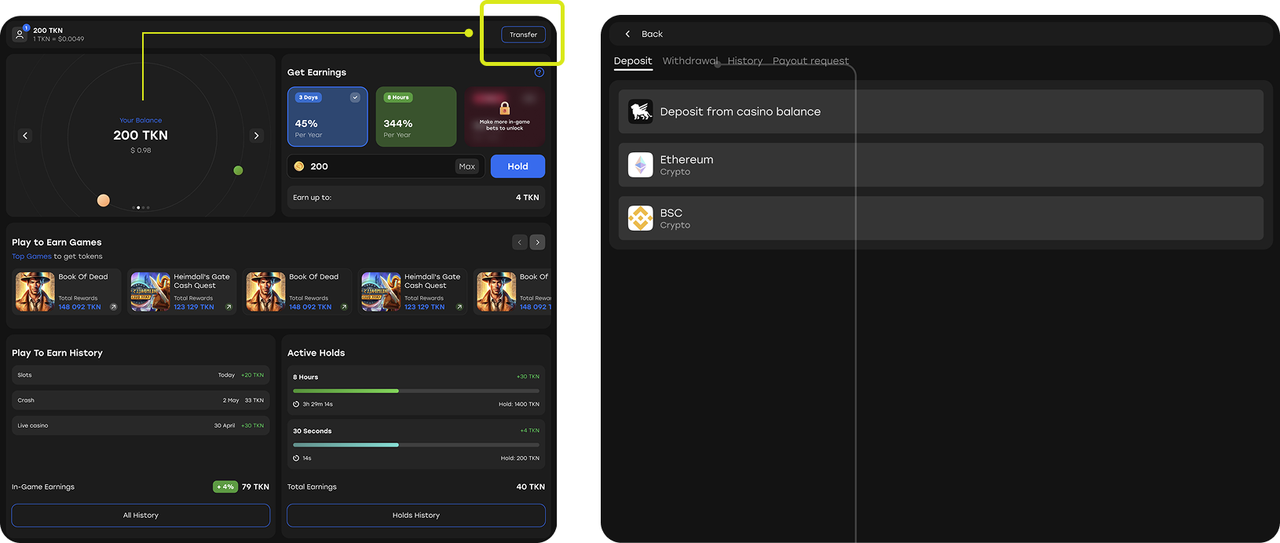Open the Payout request tab

[810, 61]
